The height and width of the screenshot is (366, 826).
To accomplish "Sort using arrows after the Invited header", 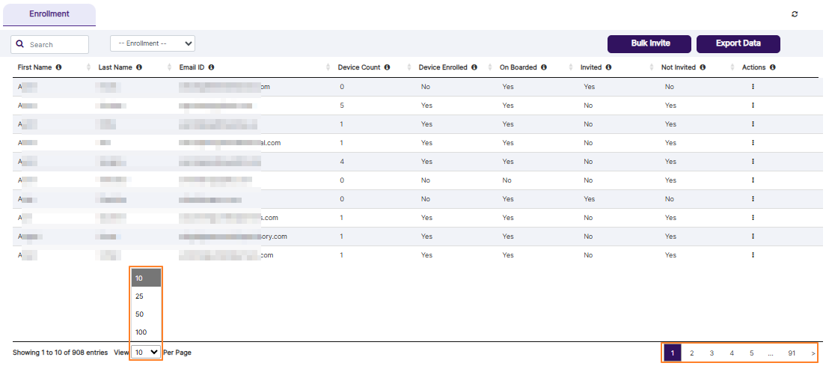I will coord(652,67).
